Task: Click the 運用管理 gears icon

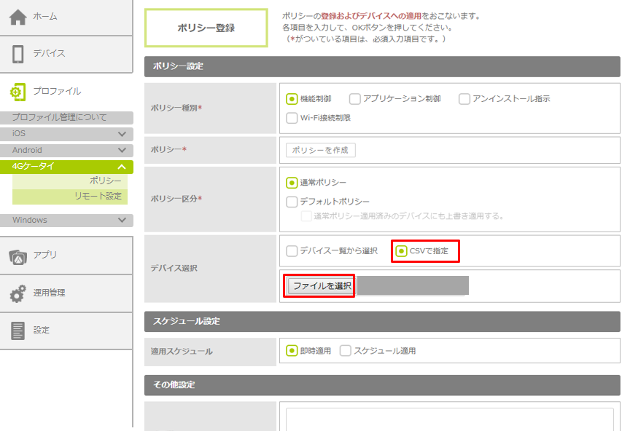Action: pos(18,293)
